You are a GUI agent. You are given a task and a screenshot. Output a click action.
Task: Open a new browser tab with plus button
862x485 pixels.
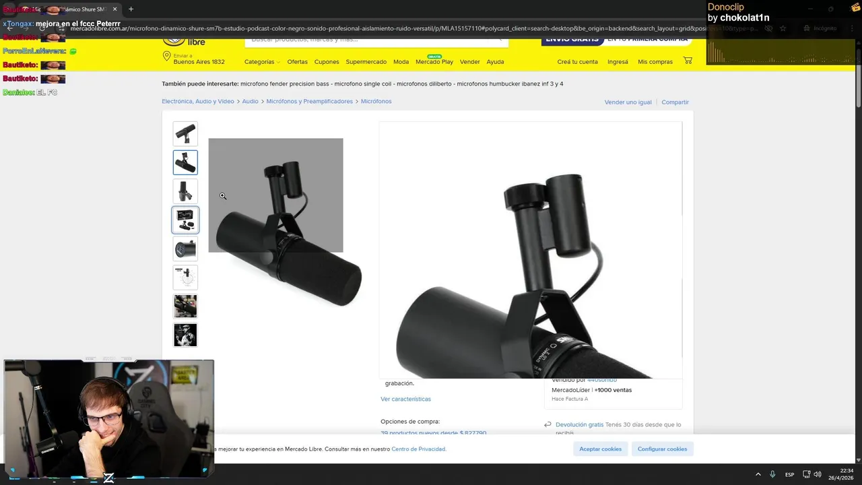131,9
